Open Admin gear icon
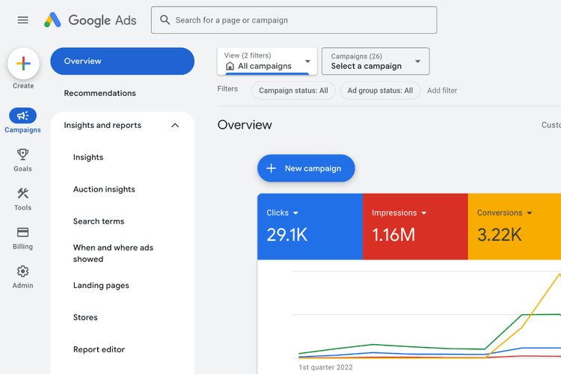 [x=22, y=272]
